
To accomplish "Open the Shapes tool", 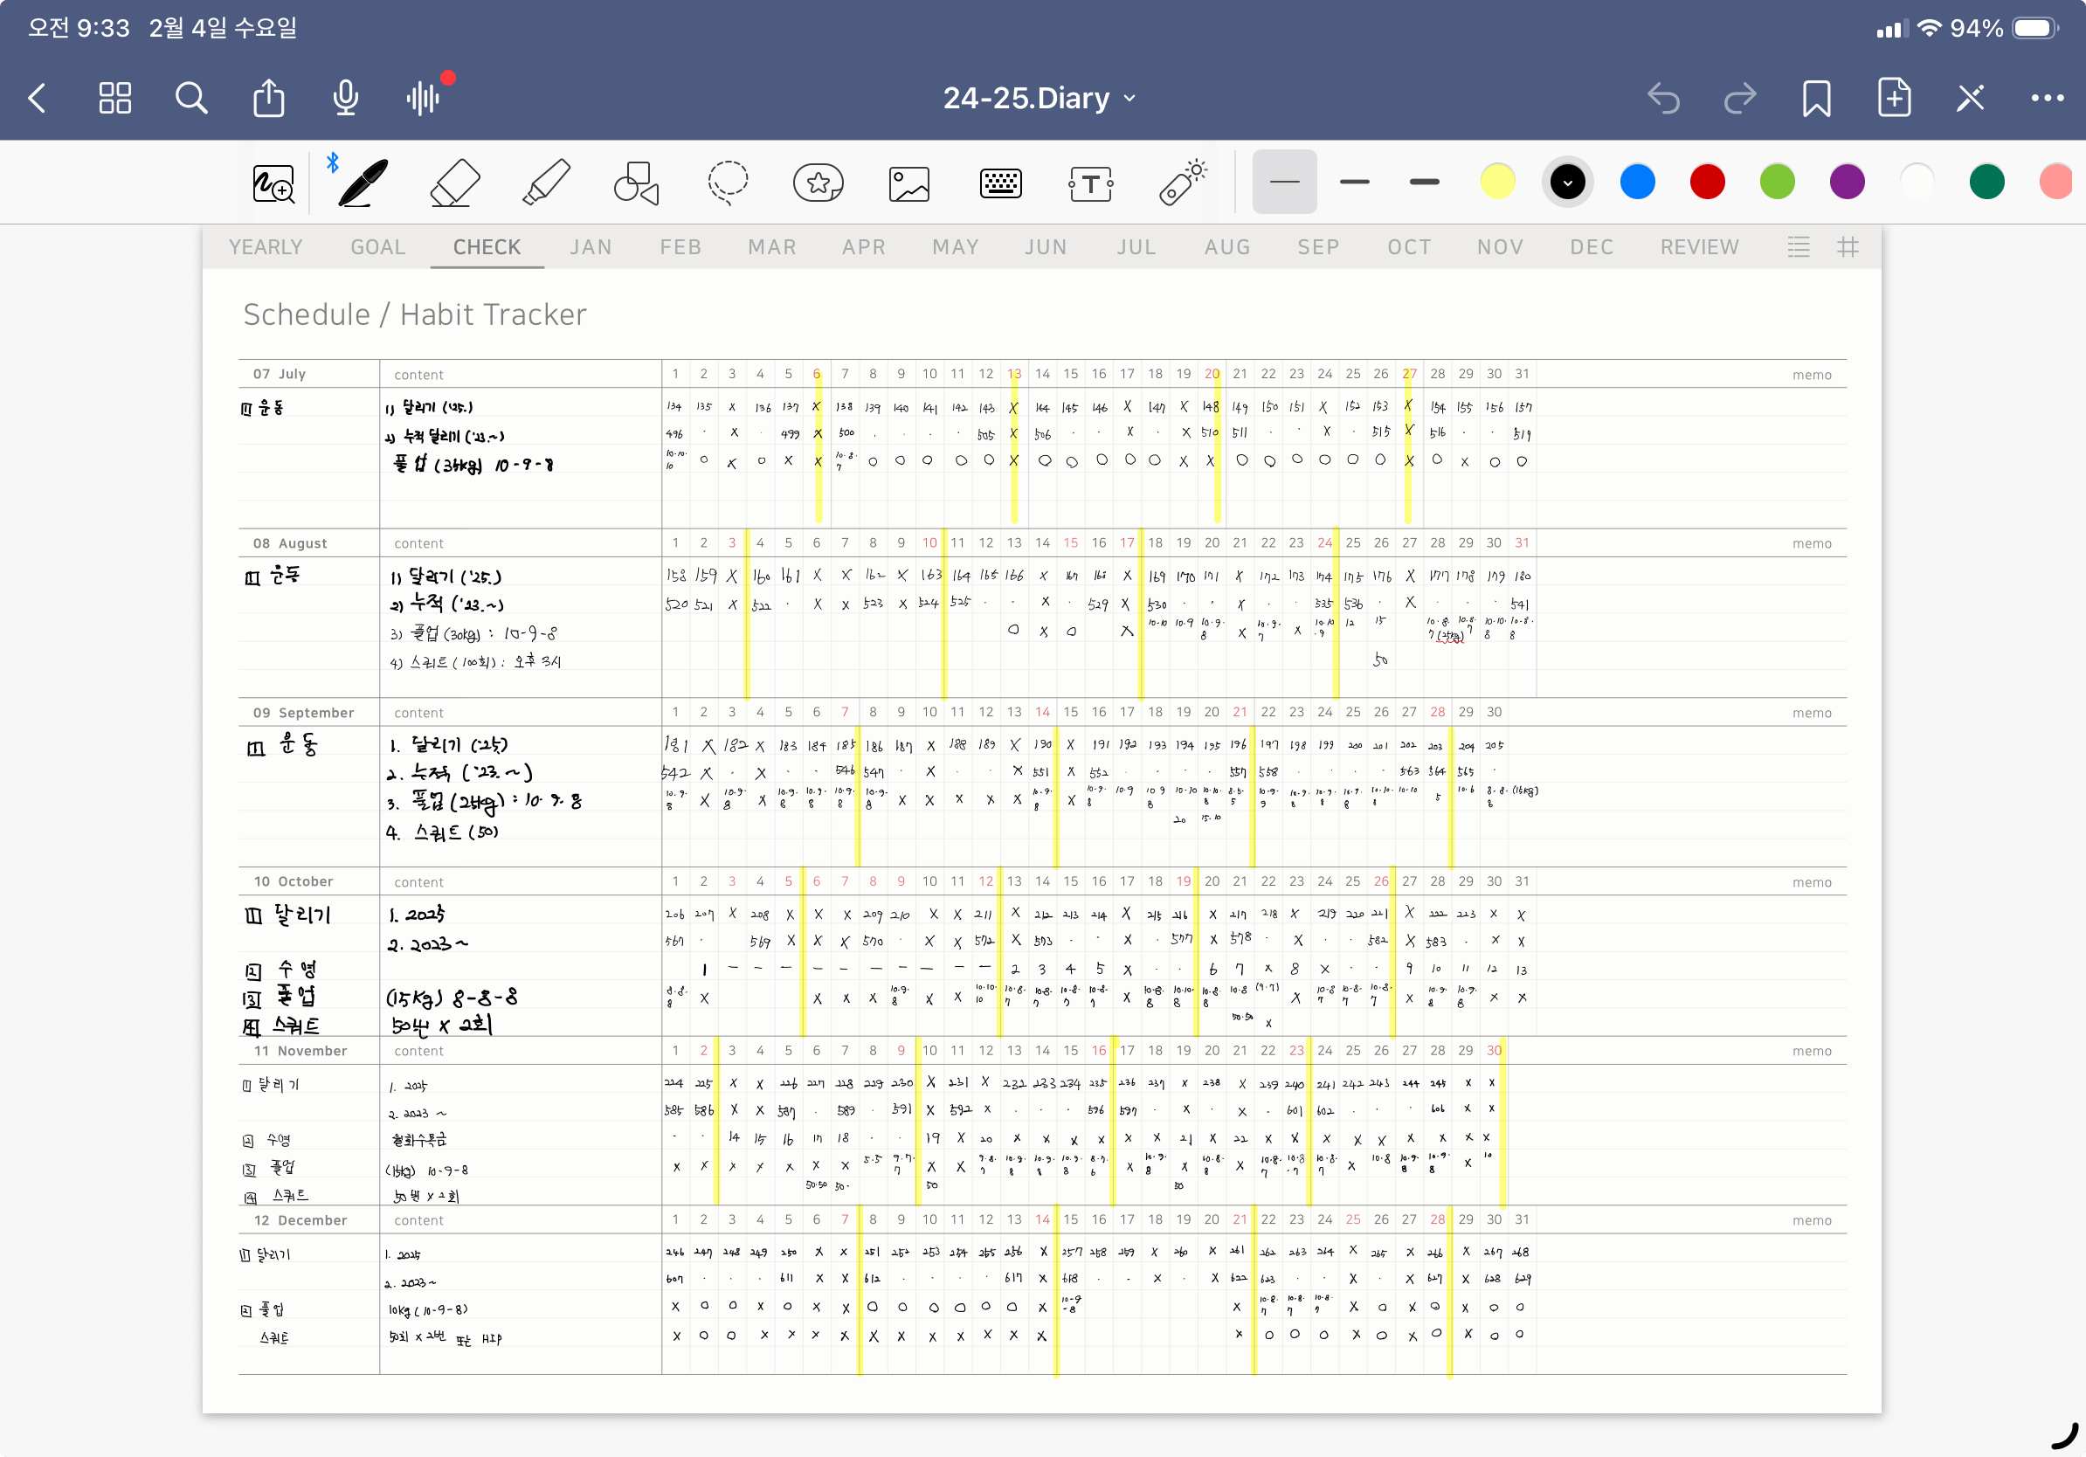I will (636, 183).
